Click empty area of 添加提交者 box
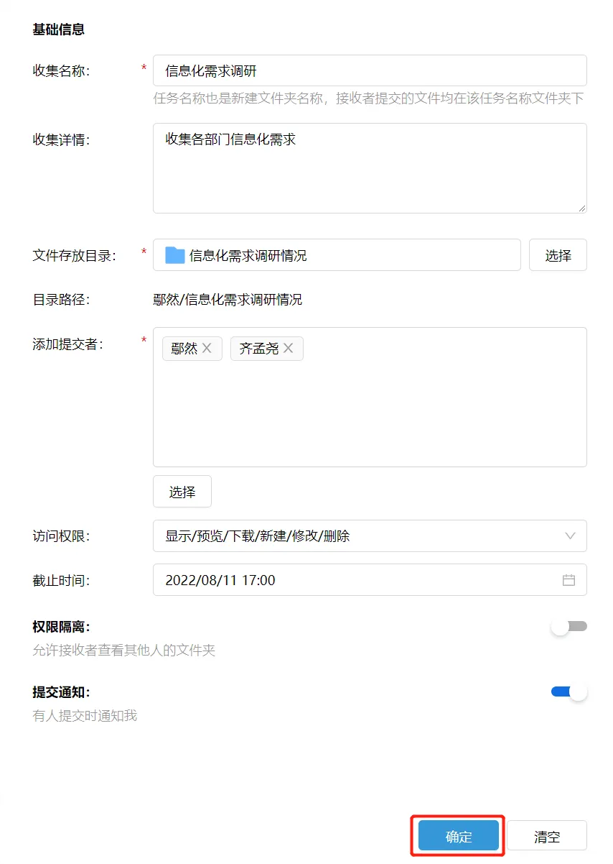 [x=370, y=417]
